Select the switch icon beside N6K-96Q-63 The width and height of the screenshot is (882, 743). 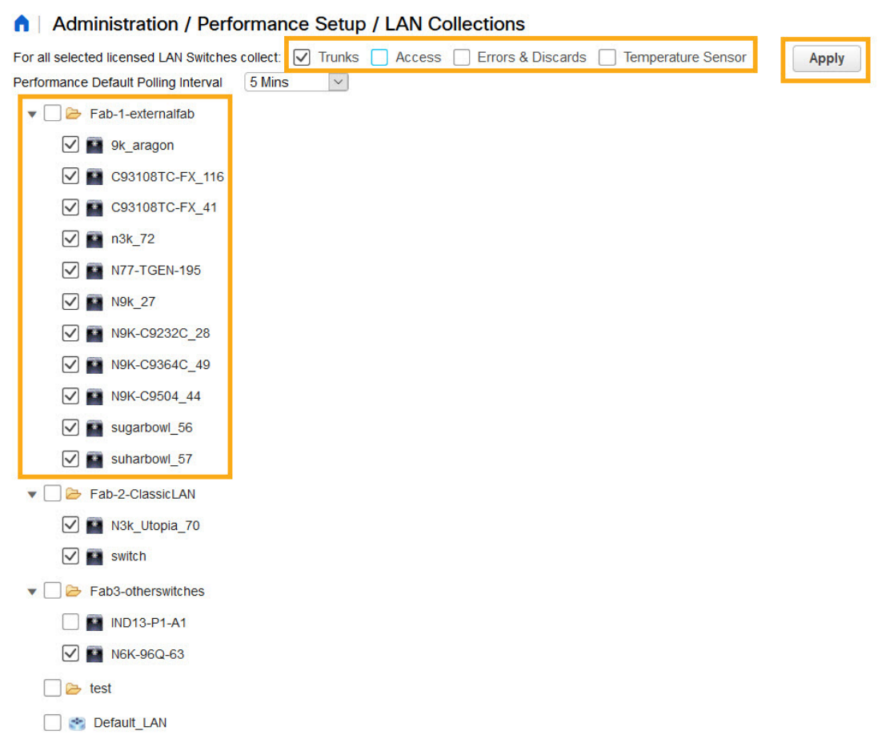click(x=94, y=653)
